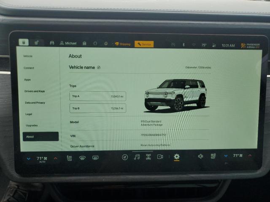This screenshot has width=270, height=202.
Task: Open the Apps settings tab
Action: pos(27,80)
